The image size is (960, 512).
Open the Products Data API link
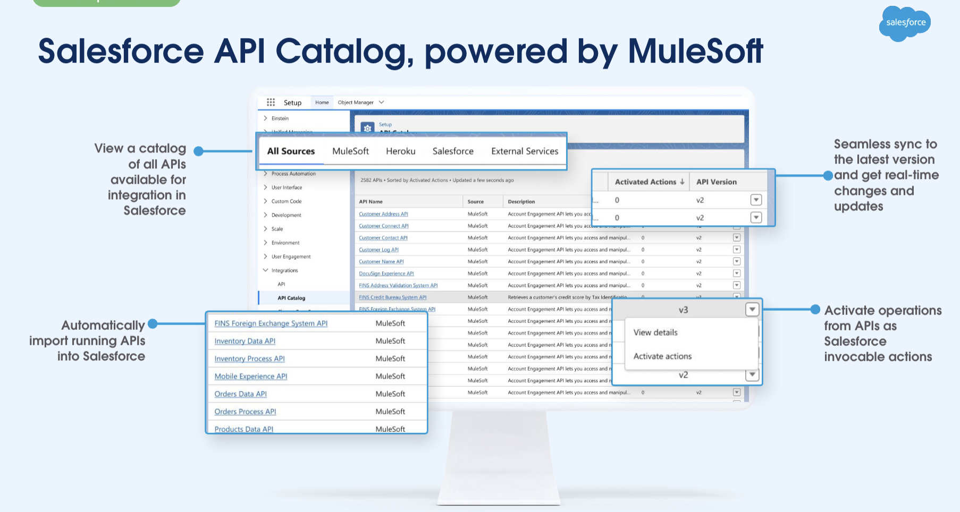point(243,429)
